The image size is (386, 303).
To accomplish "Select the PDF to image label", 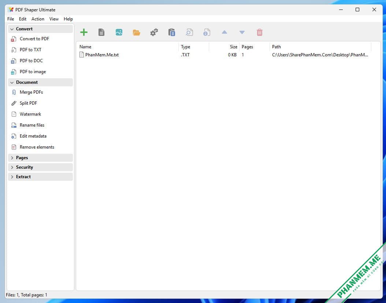I will tap(33, 72).
